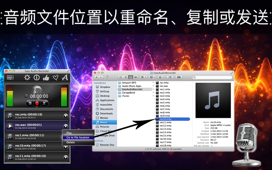This screenshot has height=170, width=272.
Task: Click the Finder search field
Action: (212, 77)
